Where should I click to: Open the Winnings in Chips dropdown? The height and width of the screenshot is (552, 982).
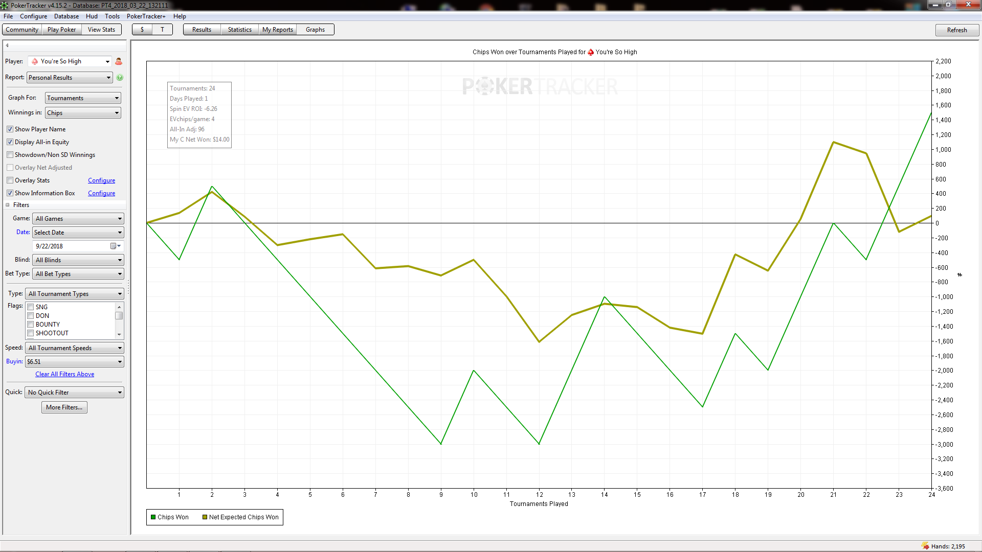pos(83,113)
